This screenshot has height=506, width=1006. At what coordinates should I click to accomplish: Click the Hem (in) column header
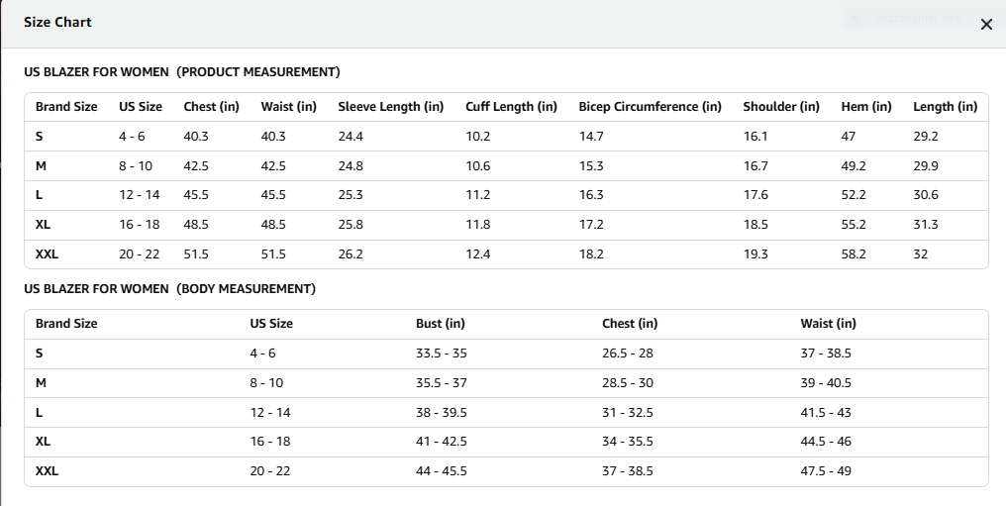(866, 107)
